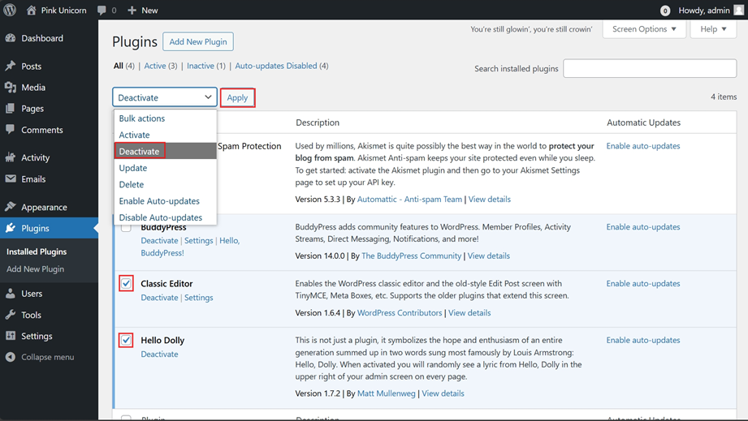The width and height of the screenshot is (748, 421).
Task: Enable auto-updates for BuddyPress
Action: (x=643, y=226)
